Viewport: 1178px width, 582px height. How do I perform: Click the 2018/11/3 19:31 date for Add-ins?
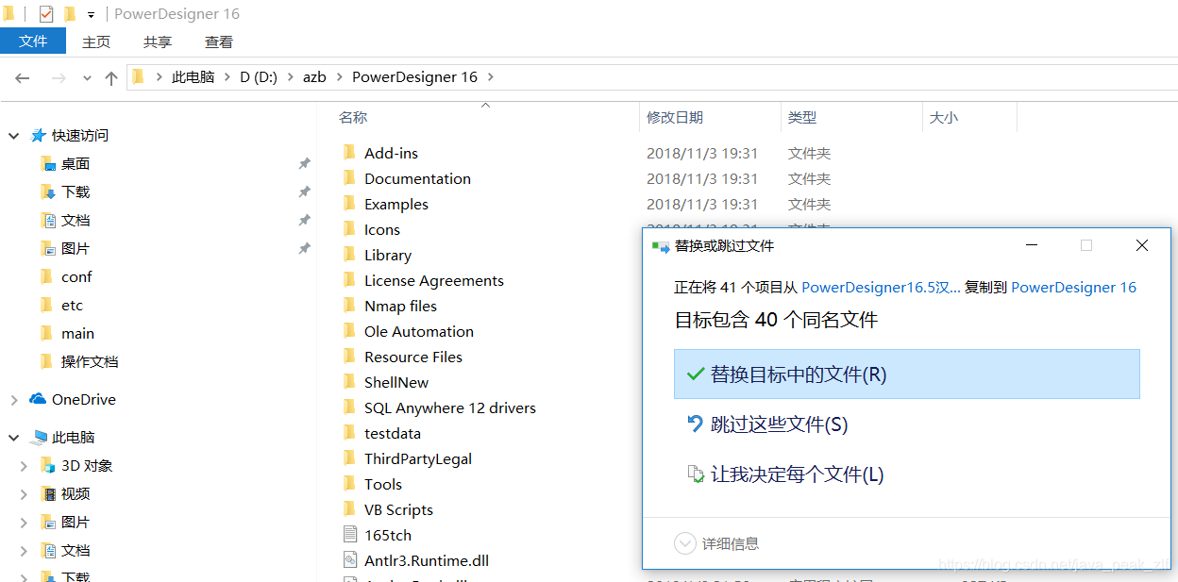(x=702, y=153)
